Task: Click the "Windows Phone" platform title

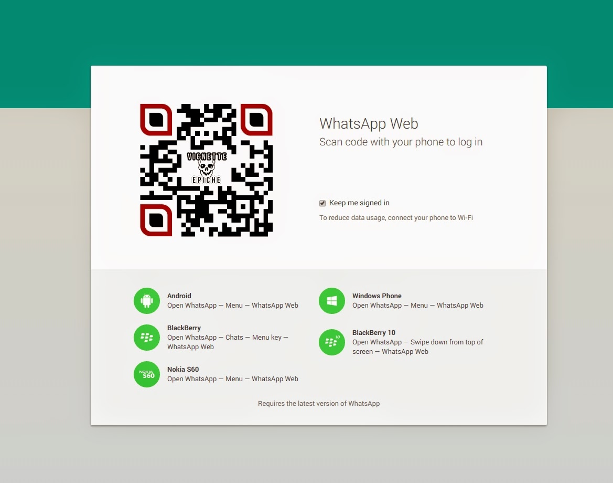Action: [377, 296]
